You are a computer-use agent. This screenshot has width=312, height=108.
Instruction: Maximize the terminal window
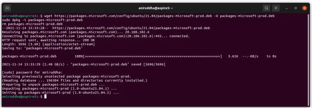click(x=296, y=8)
